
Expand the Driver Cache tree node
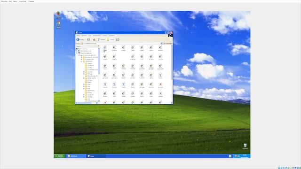pyautogui.click(x=84, y=78)
